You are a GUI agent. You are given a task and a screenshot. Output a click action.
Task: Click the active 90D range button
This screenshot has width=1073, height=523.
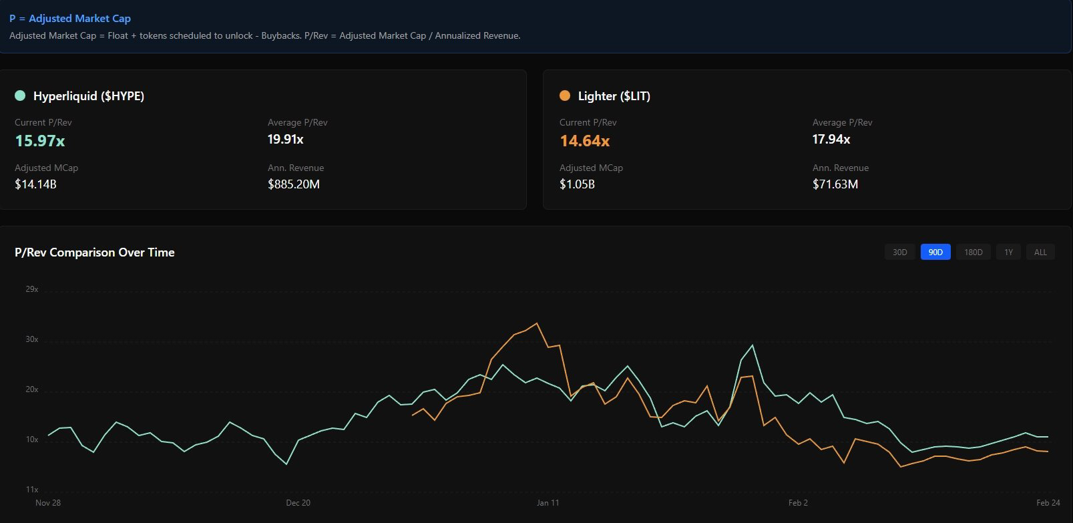[935, 252]
